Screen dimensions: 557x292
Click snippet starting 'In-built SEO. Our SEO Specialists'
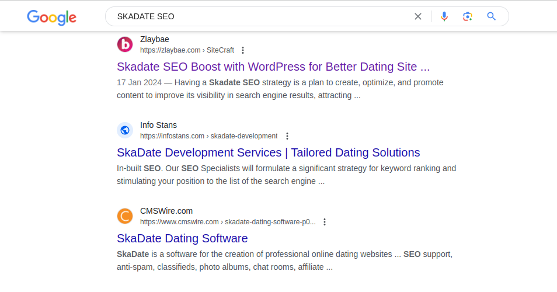286,175
